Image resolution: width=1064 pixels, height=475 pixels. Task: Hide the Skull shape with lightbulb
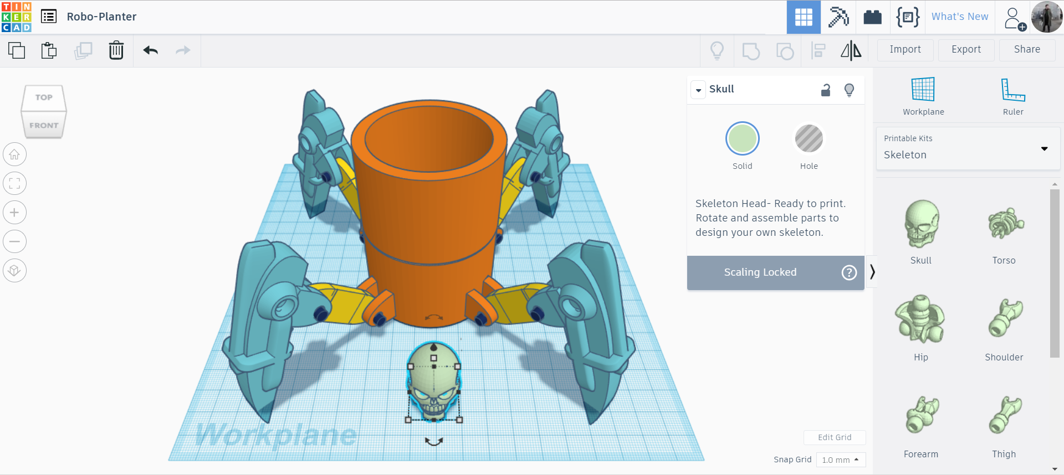849,90
